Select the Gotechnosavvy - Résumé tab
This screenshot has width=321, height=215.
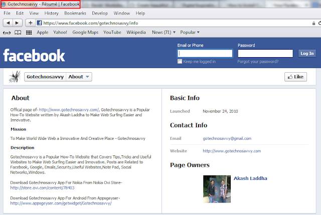pyautogui.click(x=41, y=4)
